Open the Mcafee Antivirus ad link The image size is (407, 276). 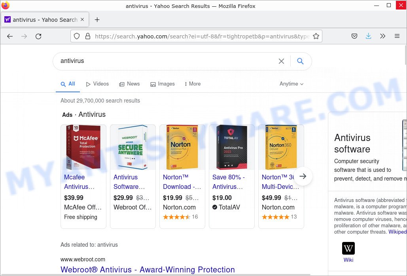[x=79, y=182]
